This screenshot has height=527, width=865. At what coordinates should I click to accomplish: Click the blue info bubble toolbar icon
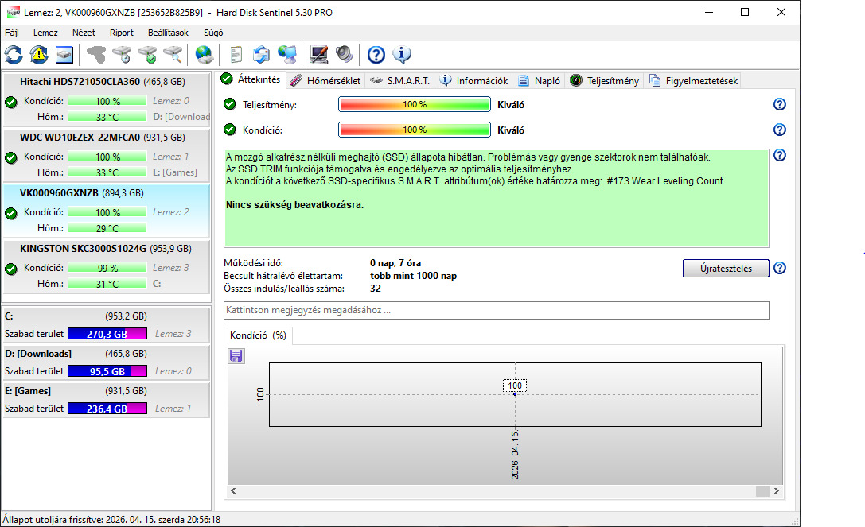tap(402, 55)
